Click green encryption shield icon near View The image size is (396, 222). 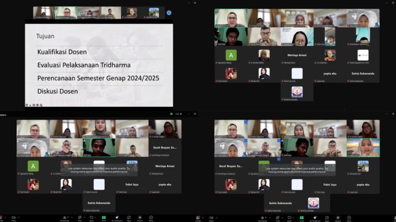[x=172, y=114]
